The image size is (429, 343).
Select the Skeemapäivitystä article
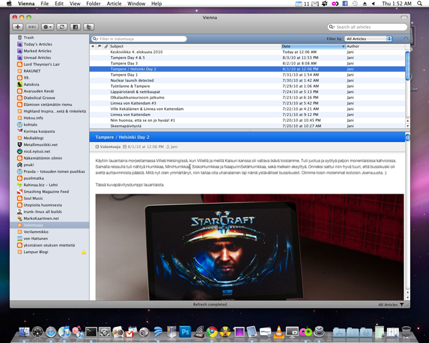[x=247, y=126]
